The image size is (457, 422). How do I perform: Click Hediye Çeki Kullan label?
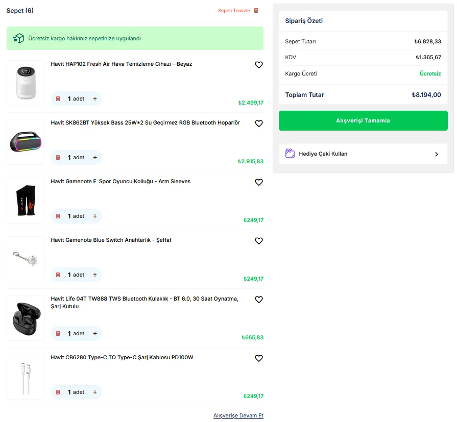(323, 154)
